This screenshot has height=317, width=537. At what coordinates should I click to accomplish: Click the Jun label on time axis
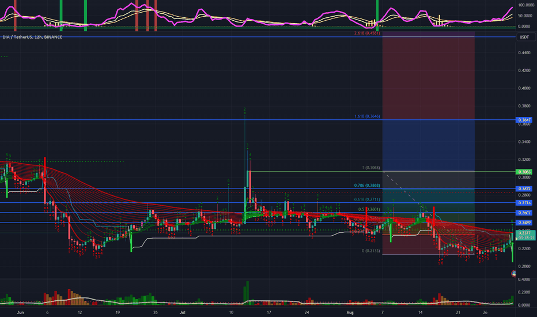tap(20, 312)
